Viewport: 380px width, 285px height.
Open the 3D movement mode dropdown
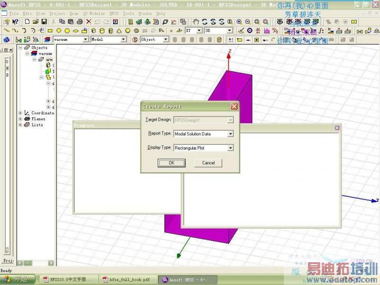[x=229, y=30]
